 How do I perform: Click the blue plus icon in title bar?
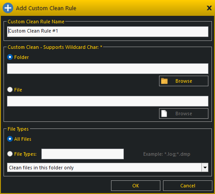coord(8,8)
